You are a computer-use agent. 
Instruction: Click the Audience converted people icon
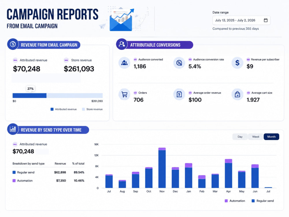[124, 63]
